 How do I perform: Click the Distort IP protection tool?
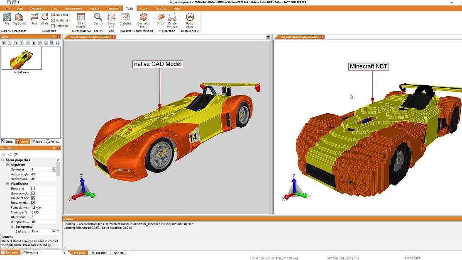pyautogui.click(x=161, y=19)
